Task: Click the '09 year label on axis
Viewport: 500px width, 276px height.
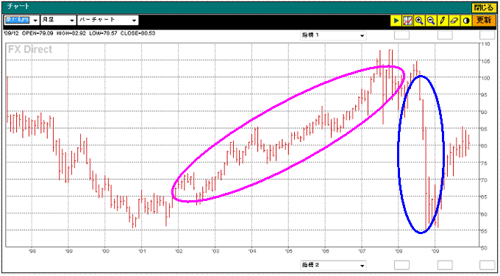Action: (x=435, y=251)
